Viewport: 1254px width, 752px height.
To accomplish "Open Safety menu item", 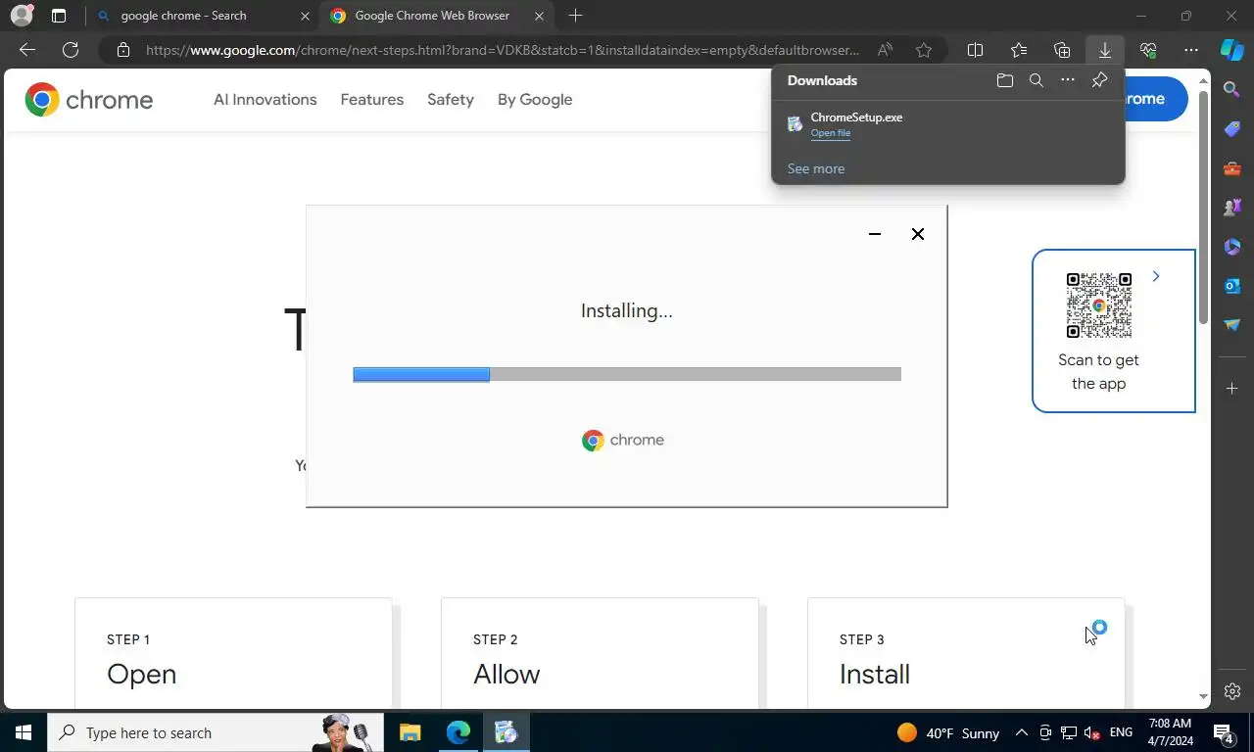I will click(x=450, y=100).
